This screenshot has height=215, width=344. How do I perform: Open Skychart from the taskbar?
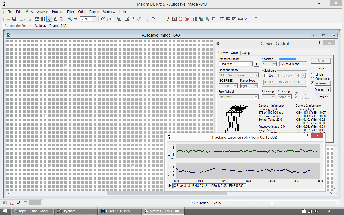tap(76, 211)
